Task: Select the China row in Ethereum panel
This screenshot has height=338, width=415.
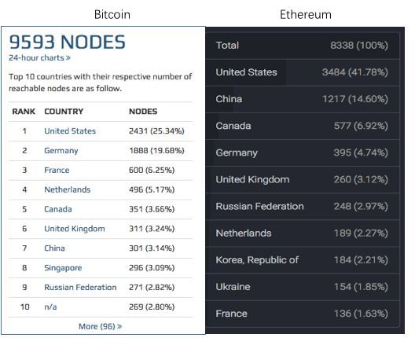Action: 302,99
